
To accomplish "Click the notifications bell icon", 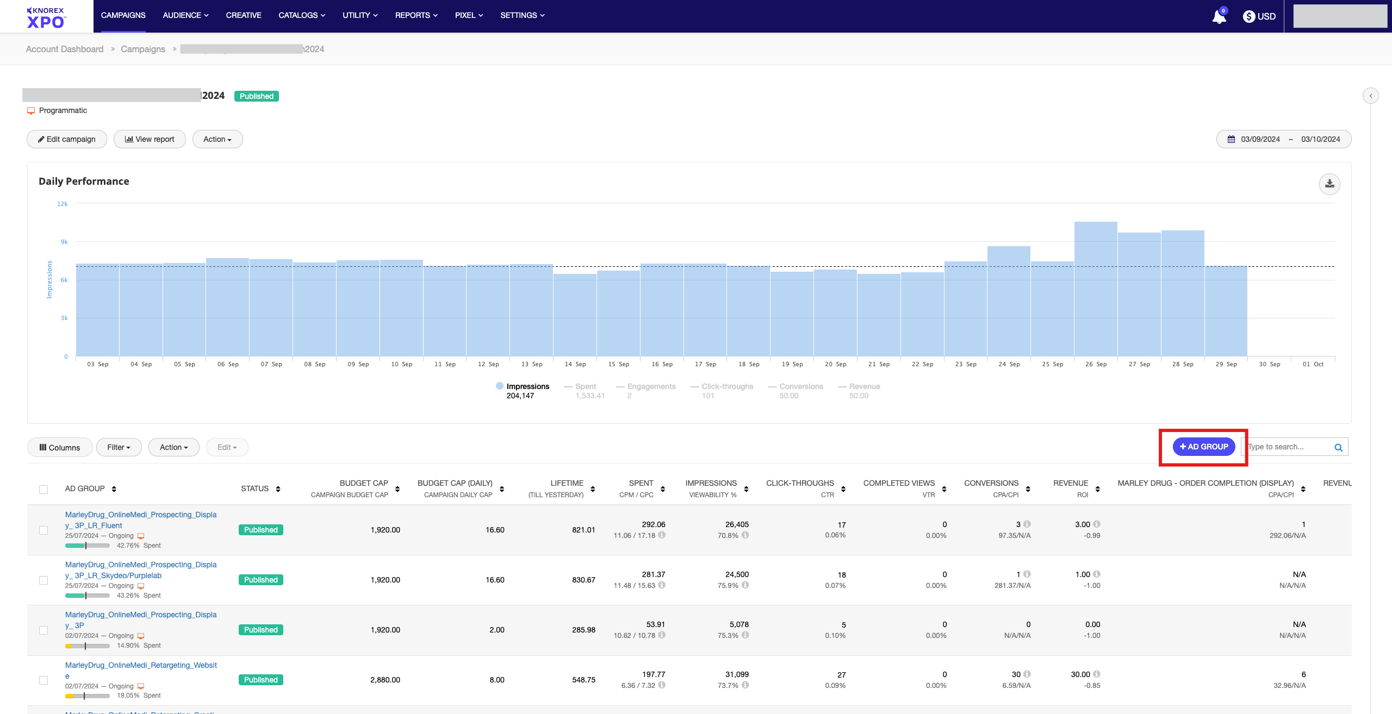I will pyautogui.click(x=1219, y=17).
